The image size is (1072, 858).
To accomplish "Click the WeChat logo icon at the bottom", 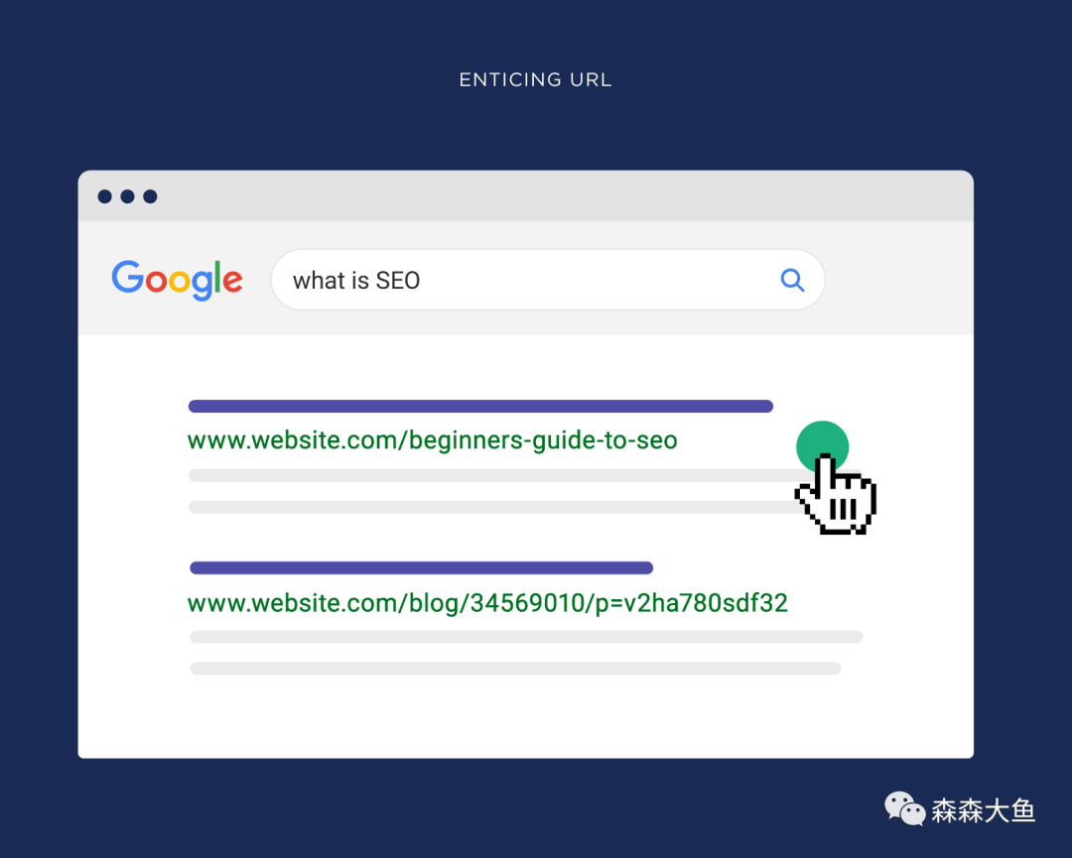I will point(904,809).
